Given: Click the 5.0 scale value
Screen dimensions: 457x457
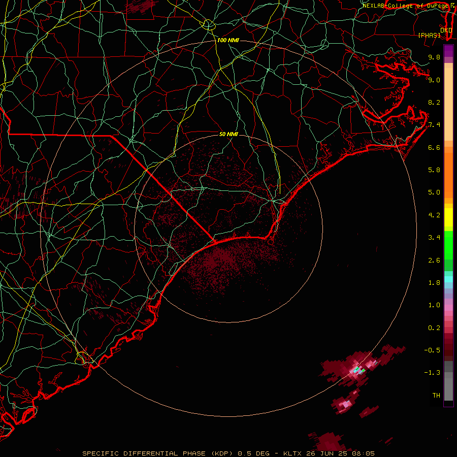Looking at the screenshot, I should 434,192.
